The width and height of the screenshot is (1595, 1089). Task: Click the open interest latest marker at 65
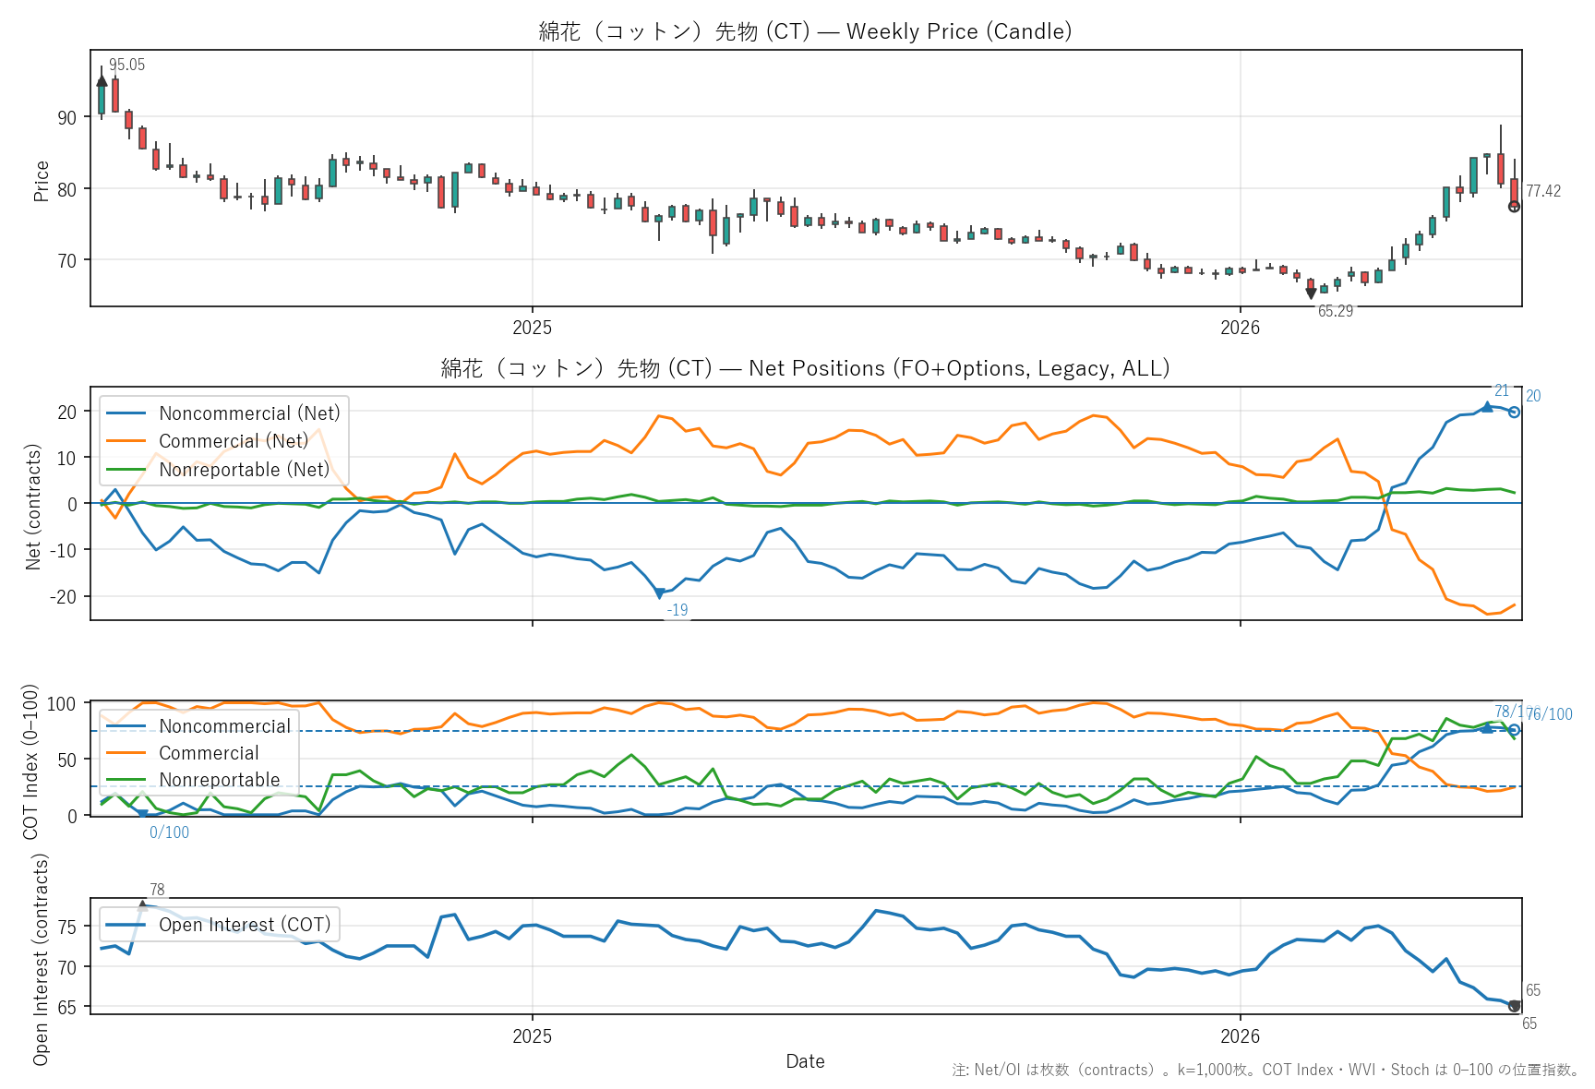point(1514,1006)
